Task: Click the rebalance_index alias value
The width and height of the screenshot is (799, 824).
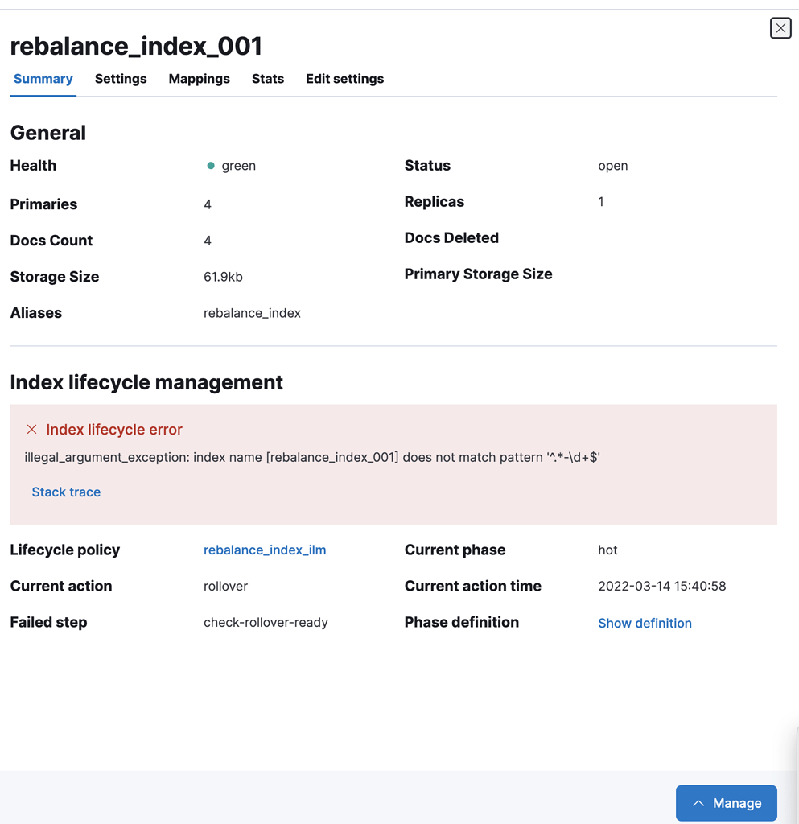Action: tap(252, 313)
